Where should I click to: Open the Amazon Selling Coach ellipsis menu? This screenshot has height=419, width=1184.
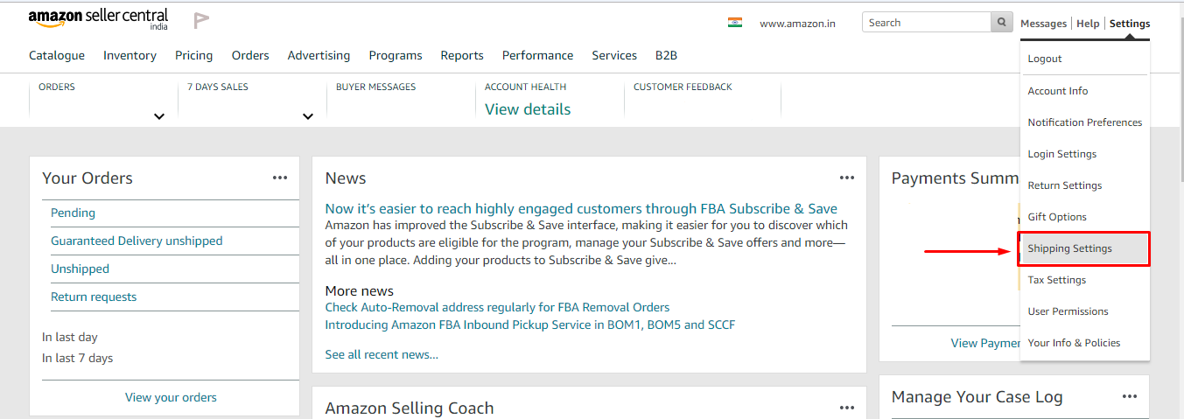(847, 408)
